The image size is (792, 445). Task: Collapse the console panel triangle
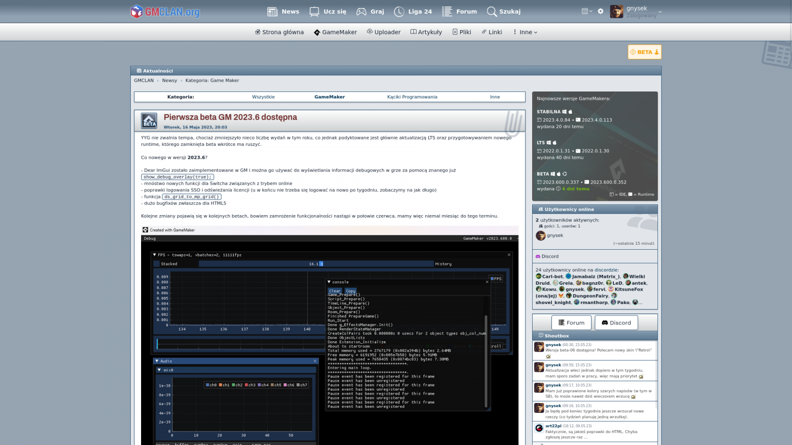(329, 282)
